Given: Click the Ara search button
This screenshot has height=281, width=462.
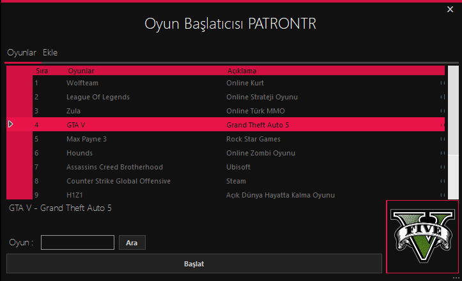Looking at the screenshot, I should [132, 243].
